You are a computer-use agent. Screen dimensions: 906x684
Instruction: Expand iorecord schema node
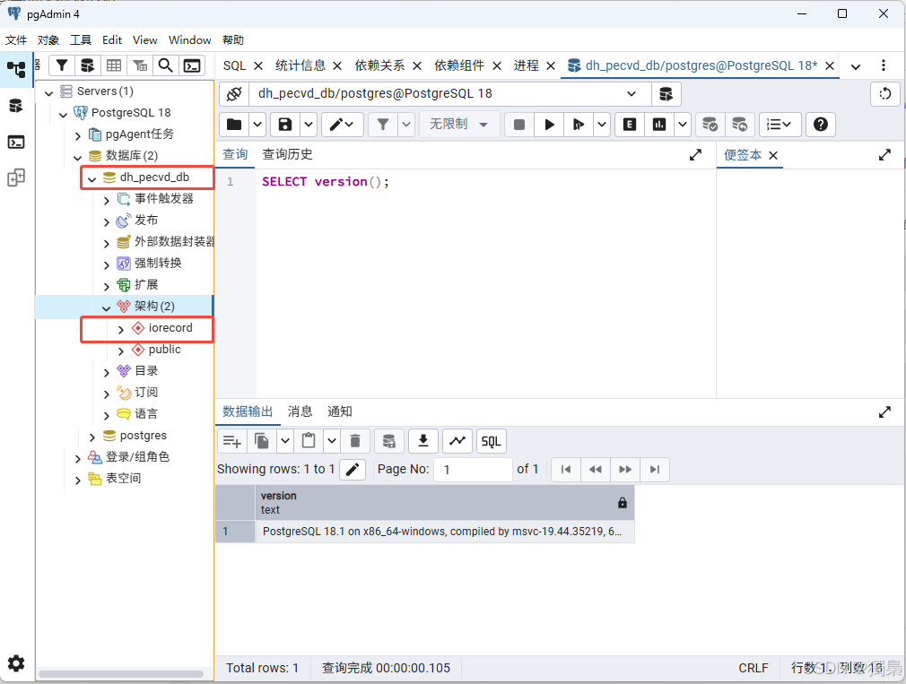click(121, 329)
